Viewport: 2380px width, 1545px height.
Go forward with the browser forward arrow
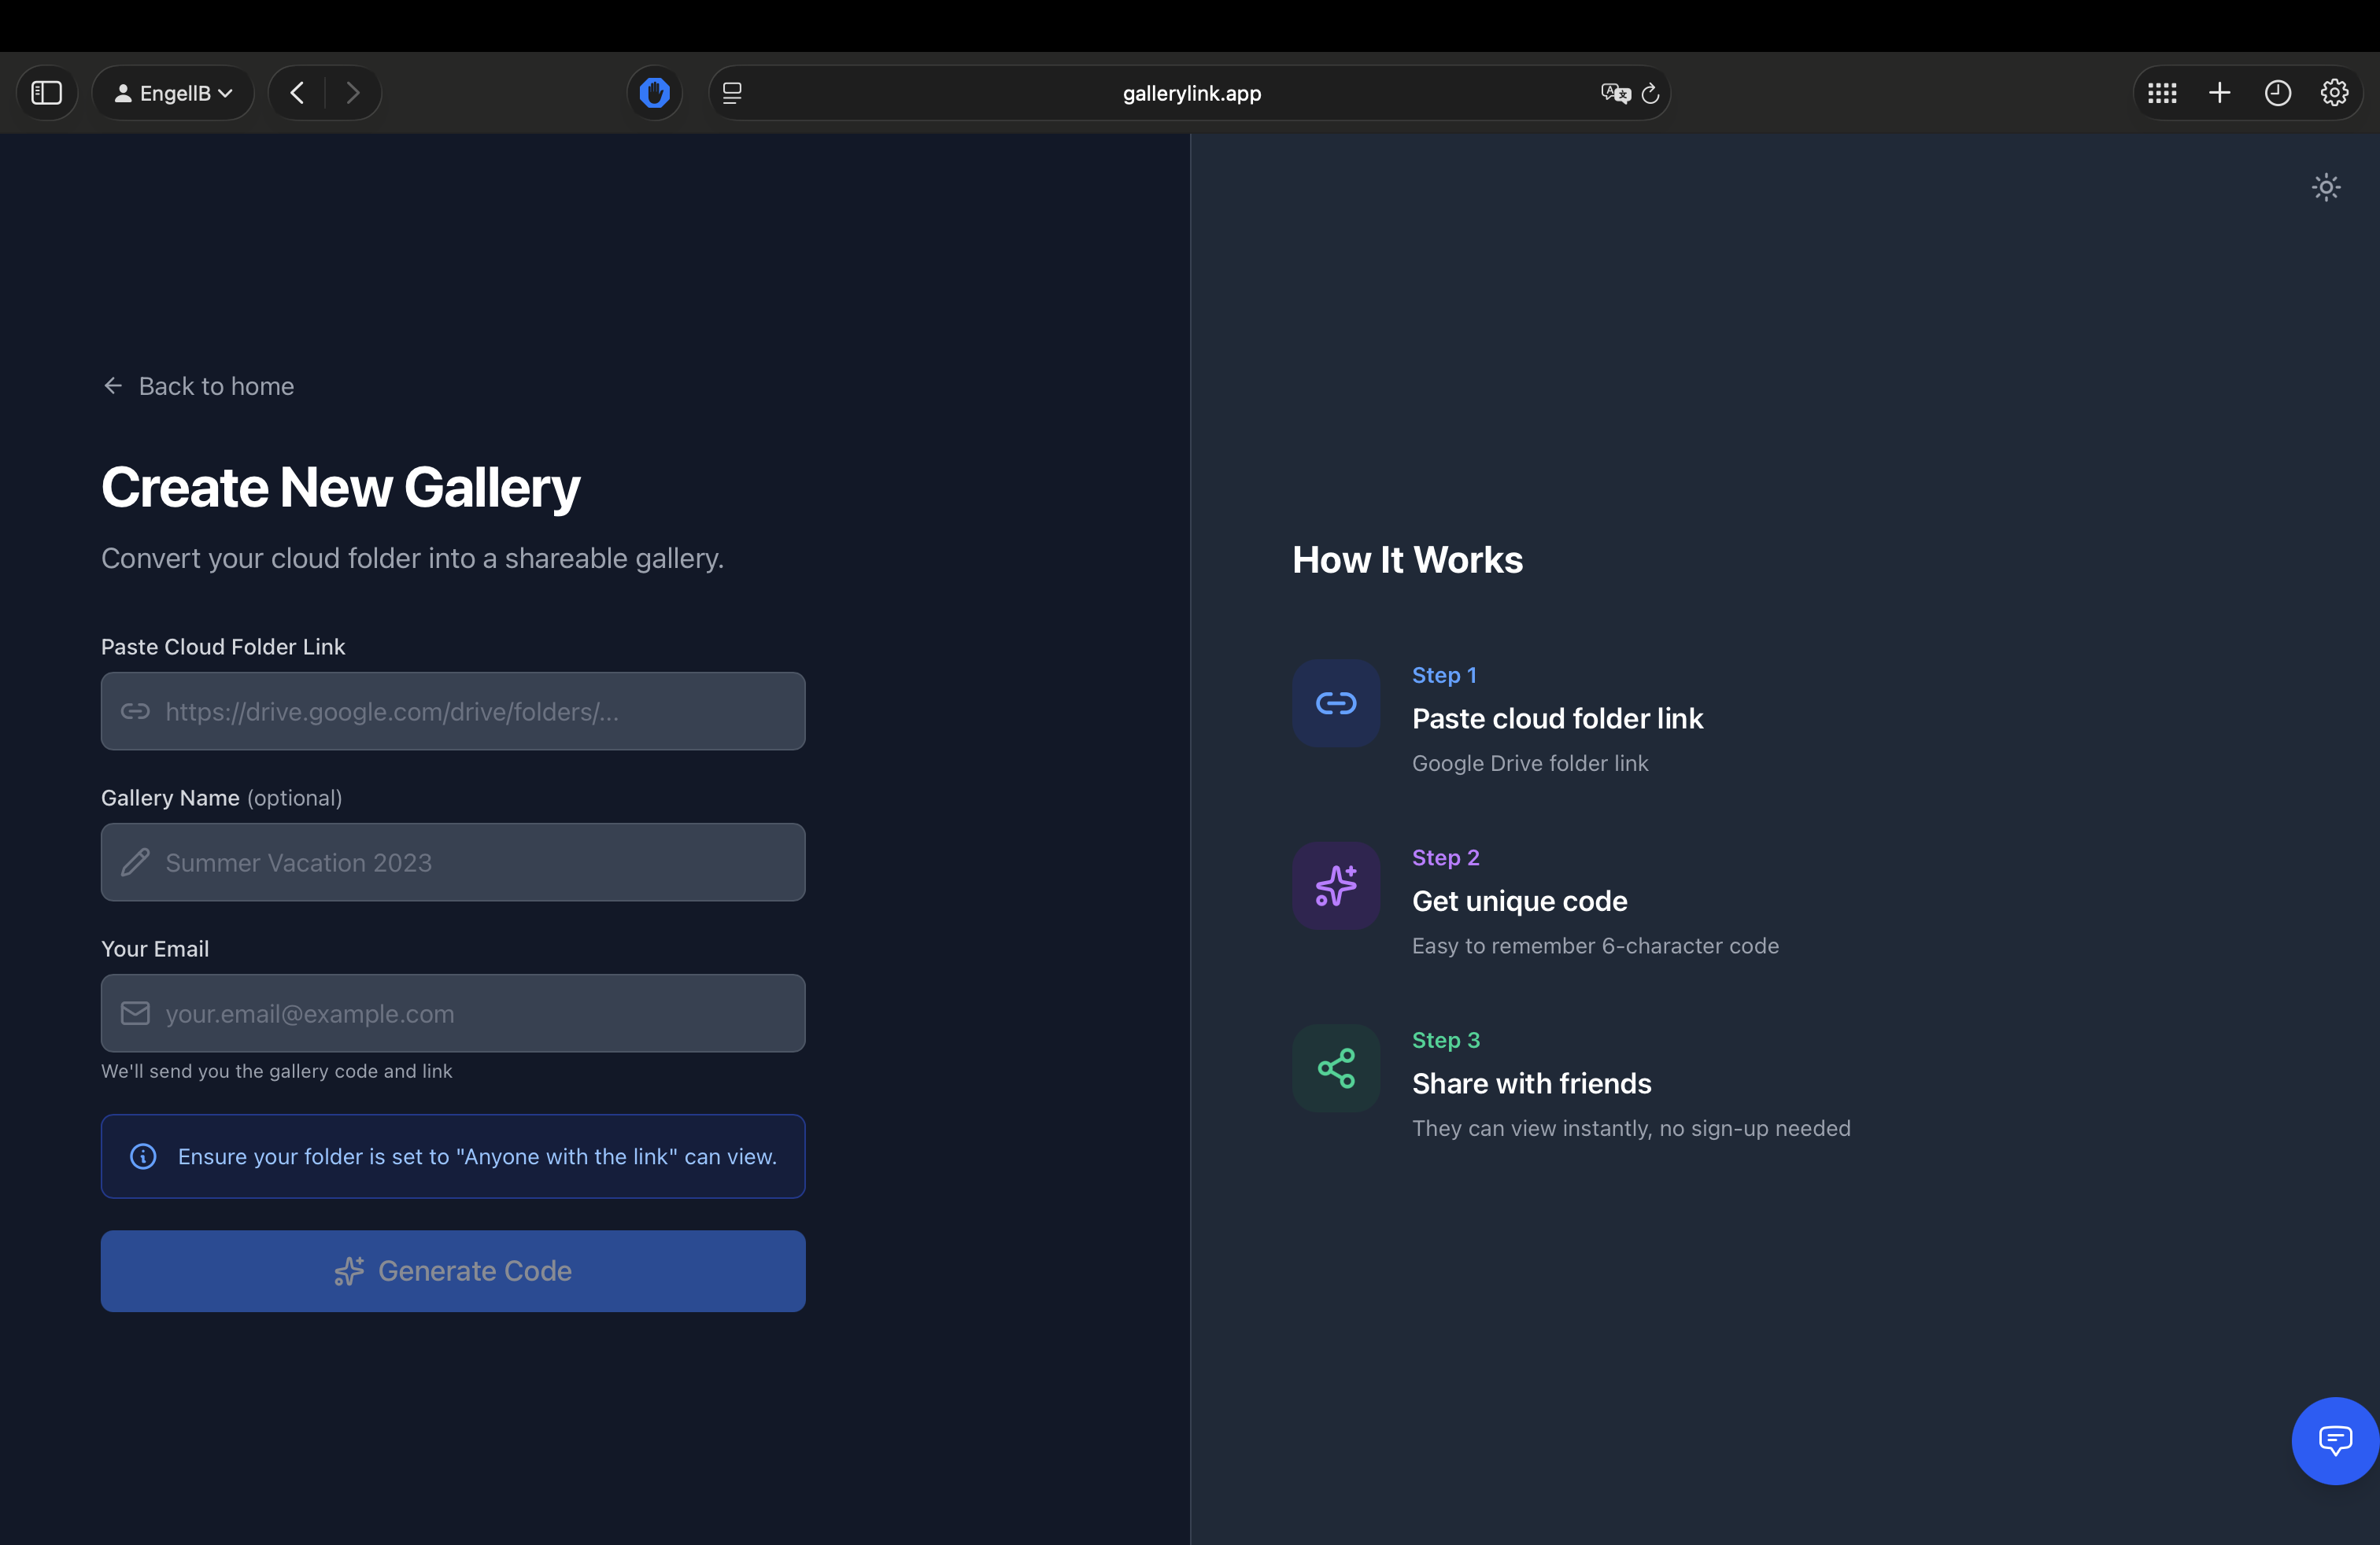352,93
